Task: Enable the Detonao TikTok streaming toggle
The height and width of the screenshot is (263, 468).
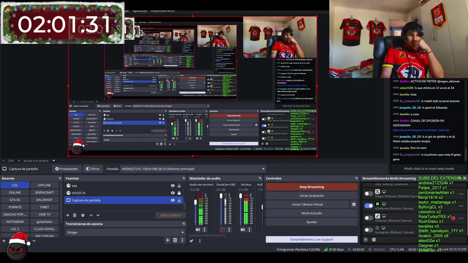Action: 369,218
